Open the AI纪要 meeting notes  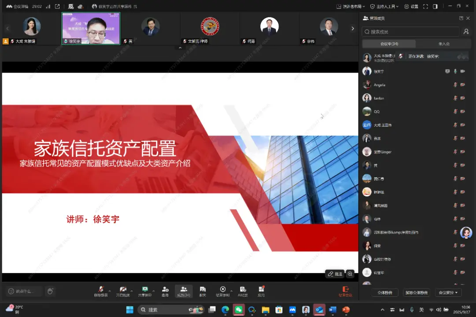[x=242, y=291]
